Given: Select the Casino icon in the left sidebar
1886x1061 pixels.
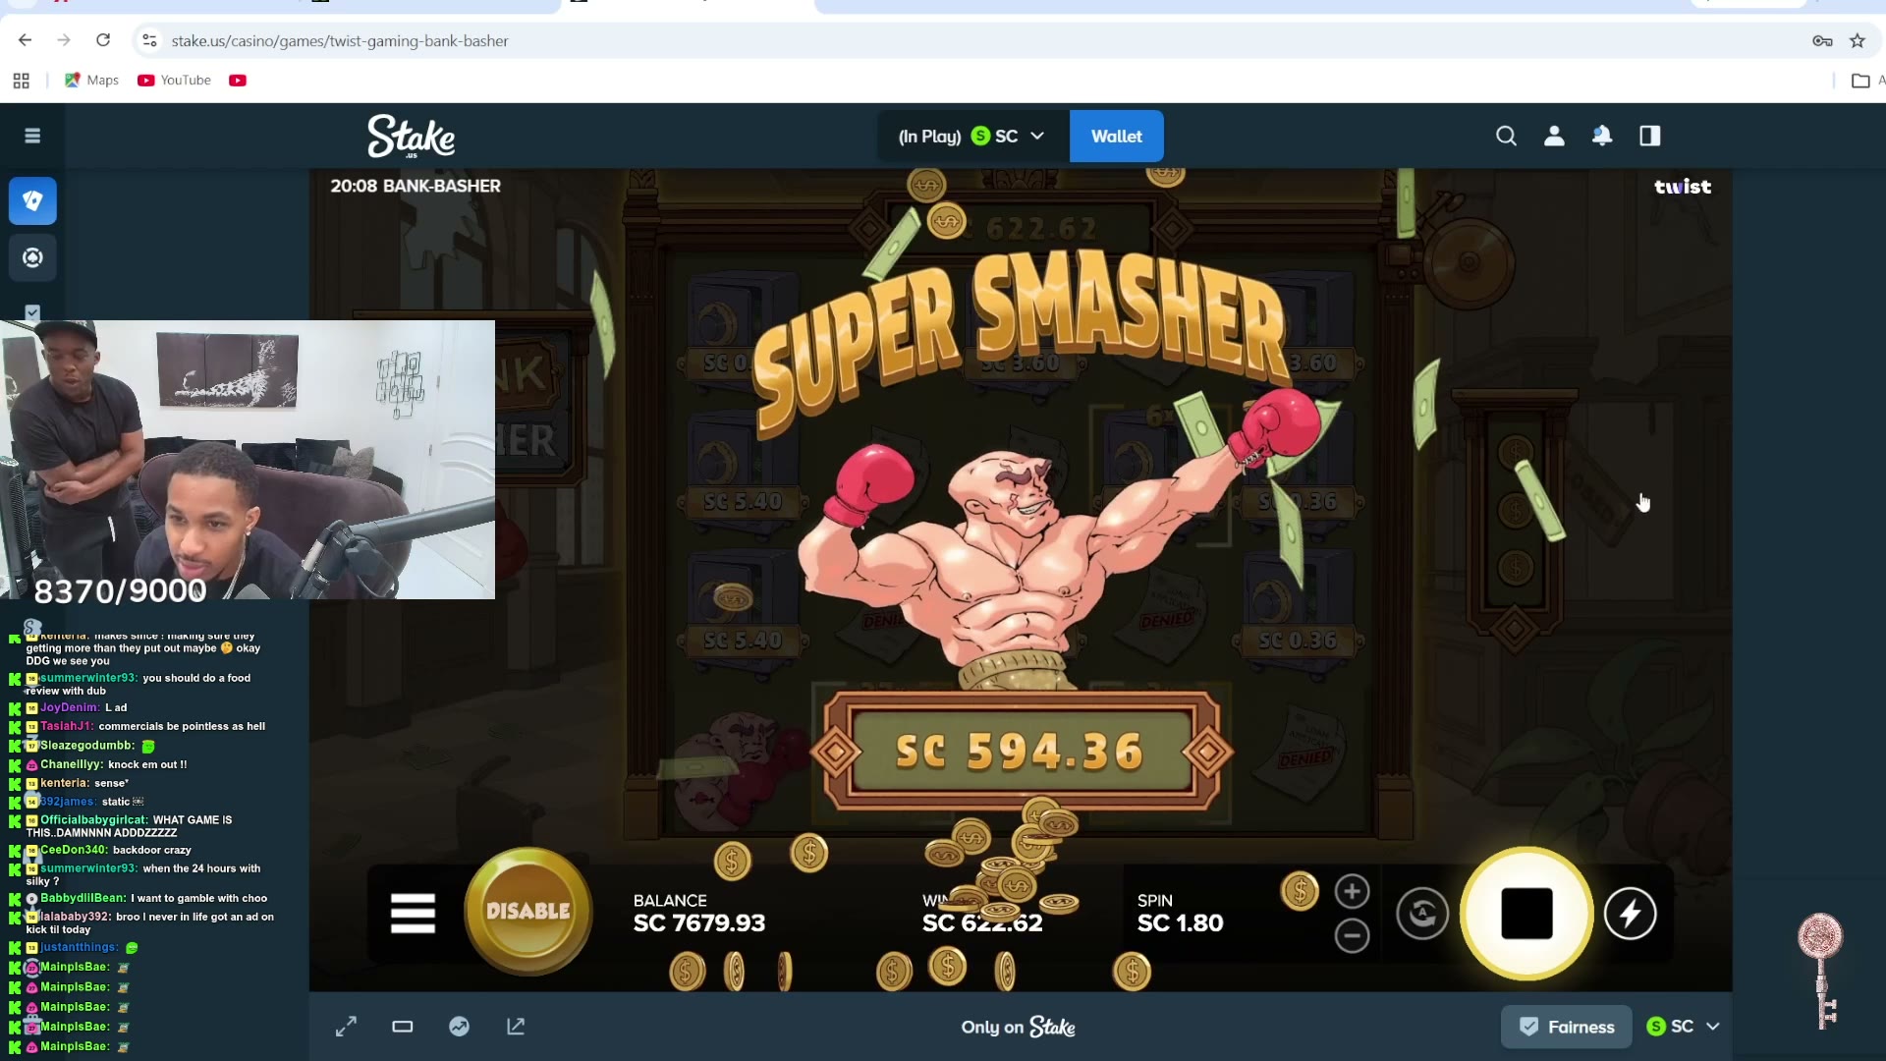Looking at the screenshot, I should [32, 201].
